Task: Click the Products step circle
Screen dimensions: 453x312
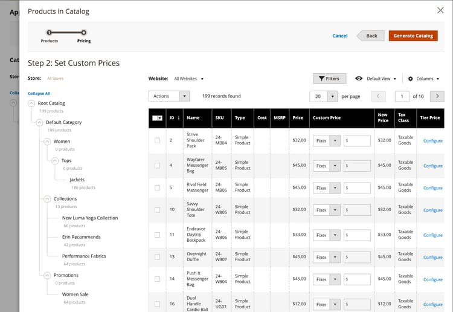Action: [x=49, y=33]
